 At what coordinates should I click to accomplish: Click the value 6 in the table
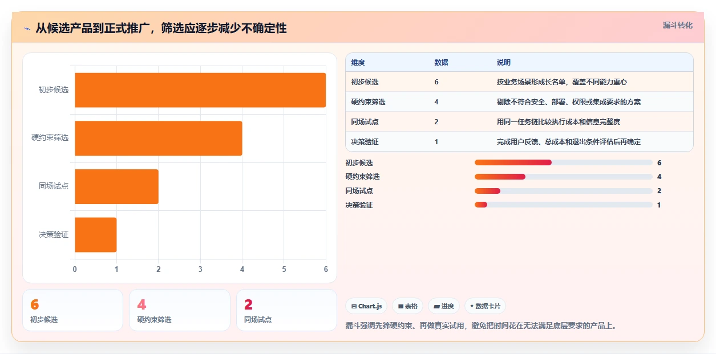pyautogui.click(x=436, y=82)
